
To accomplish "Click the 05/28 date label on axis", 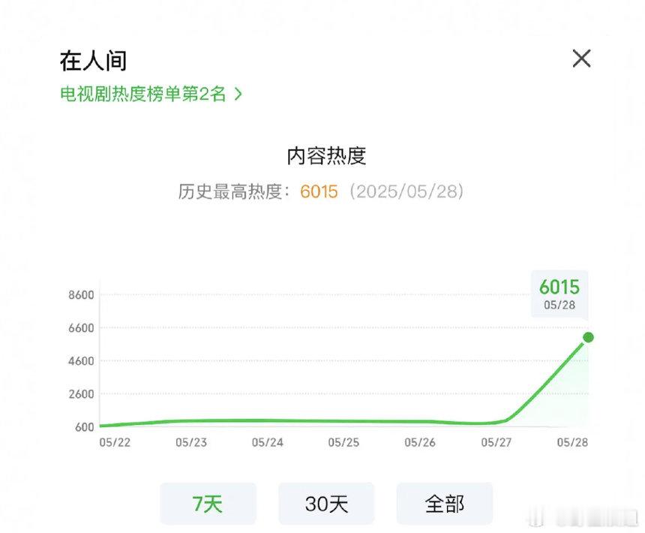I will [572, 442].
